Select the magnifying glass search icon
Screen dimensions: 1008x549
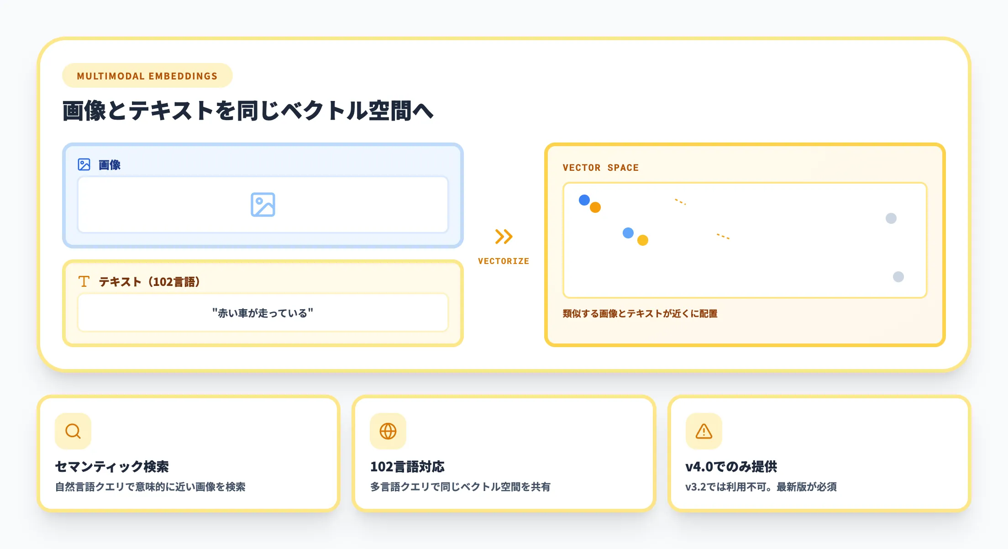(72, 430)
